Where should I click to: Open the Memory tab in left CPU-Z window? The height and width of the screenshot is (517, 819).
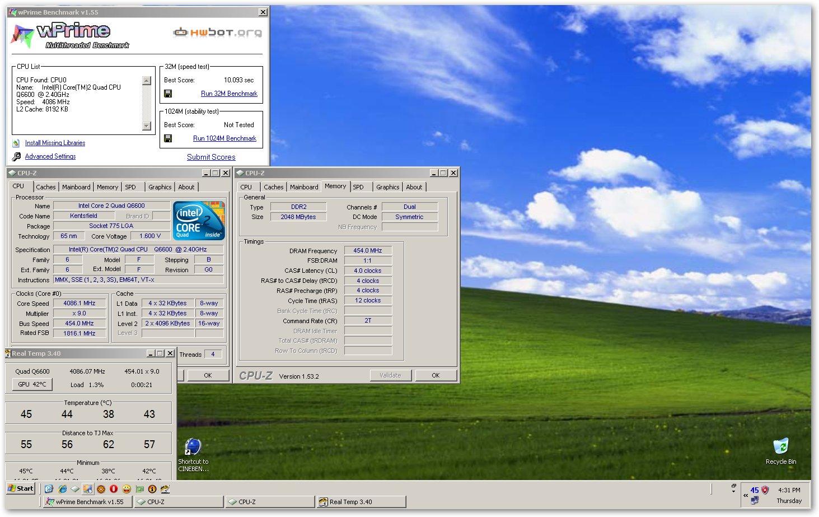coord(107,187)
